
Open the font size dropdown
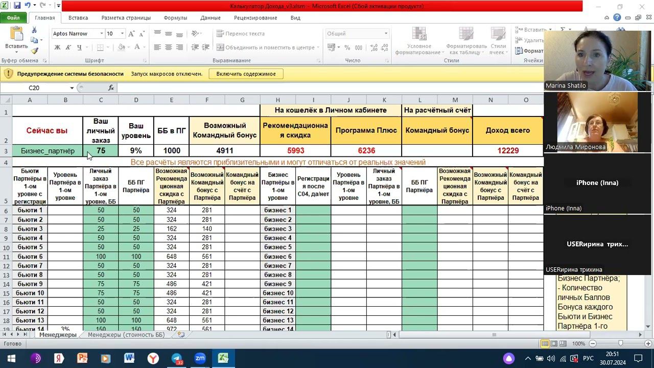122,34
